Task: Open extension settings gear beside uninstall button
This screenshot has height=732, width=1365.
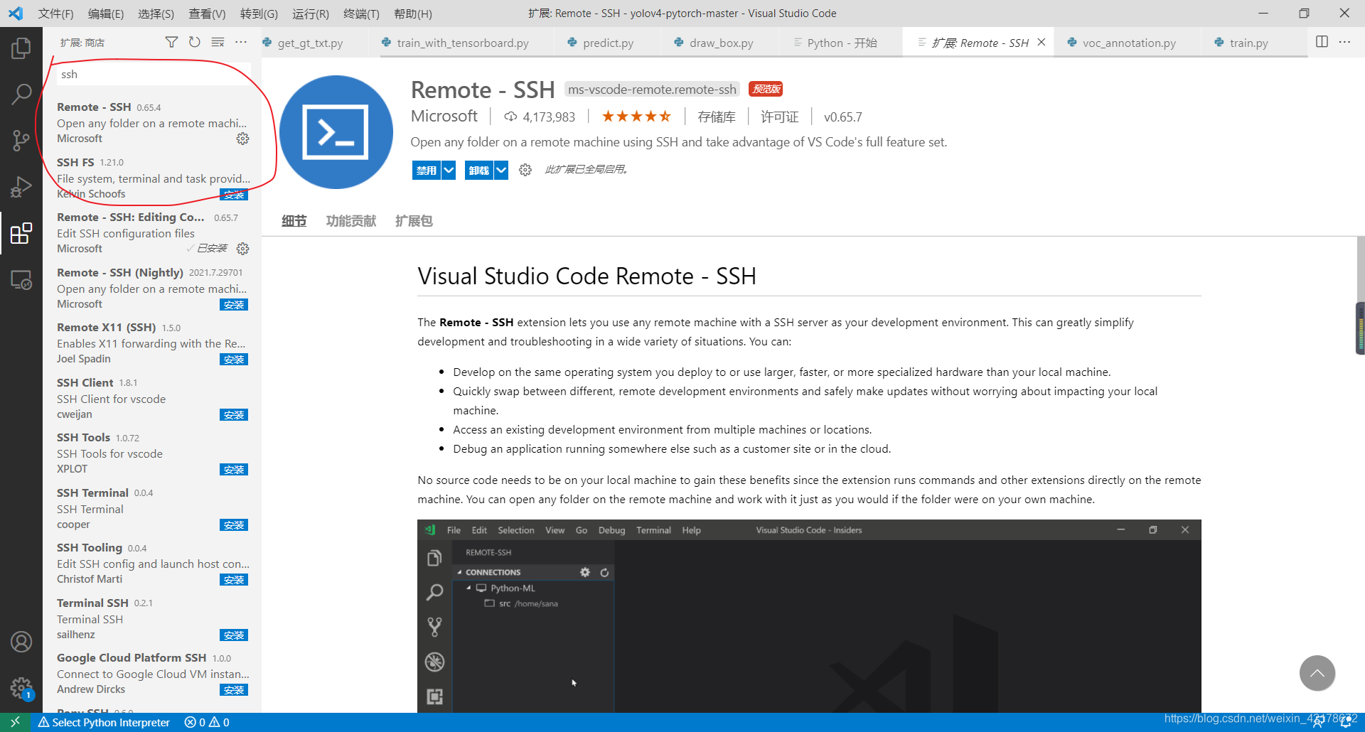Action: 525,170
